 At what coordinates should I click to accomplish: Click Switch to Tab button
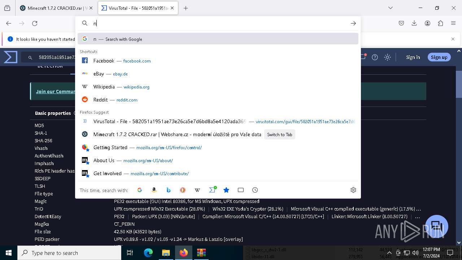[279, 134]
